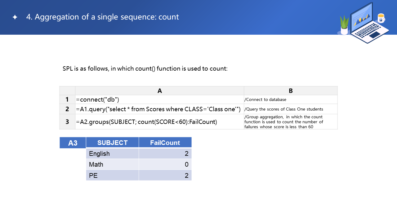Click row number 1 in the grid
Image resolution: width=397 pixels, height=223 pixels.
point(67,99)
